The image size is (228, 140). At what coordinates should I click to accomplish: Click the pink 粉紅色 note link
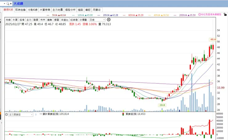211,14
